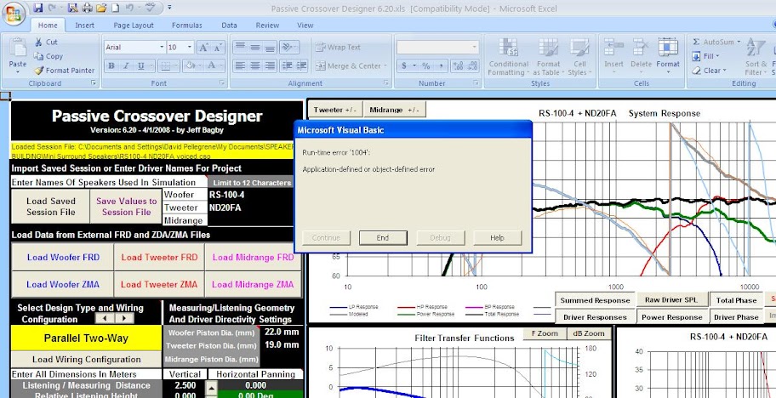Open the round Office button menu
The height and width of the screenshot is (398, 776).
(14, 14)
